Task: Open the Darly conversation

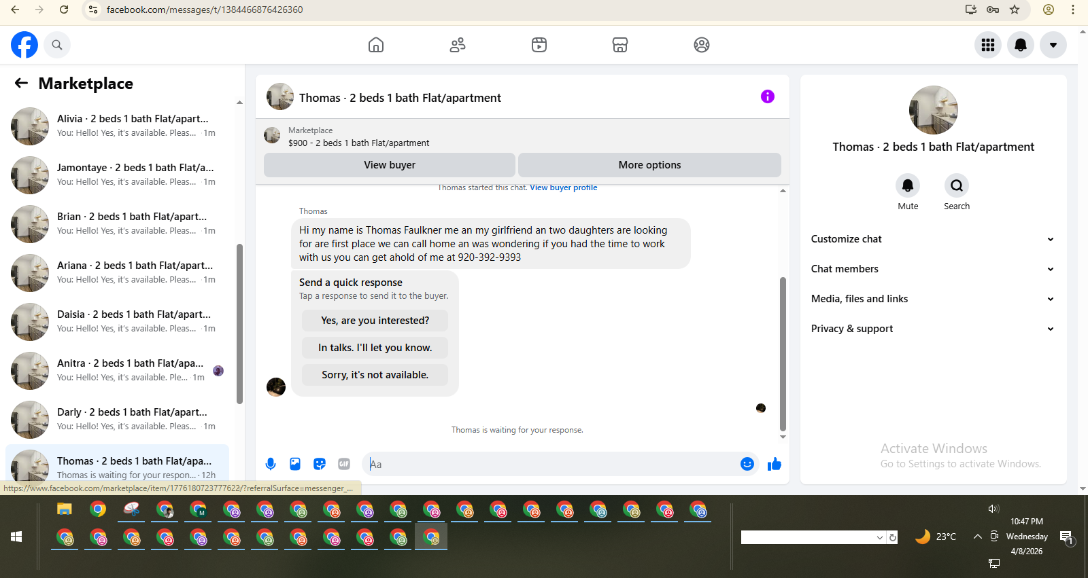Action: [117, 420]
